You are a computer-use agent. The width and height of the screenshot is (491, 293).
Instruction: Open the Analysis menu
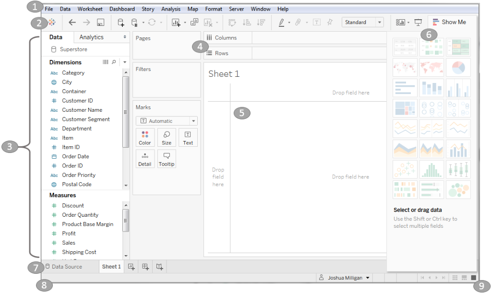(171, 9)
